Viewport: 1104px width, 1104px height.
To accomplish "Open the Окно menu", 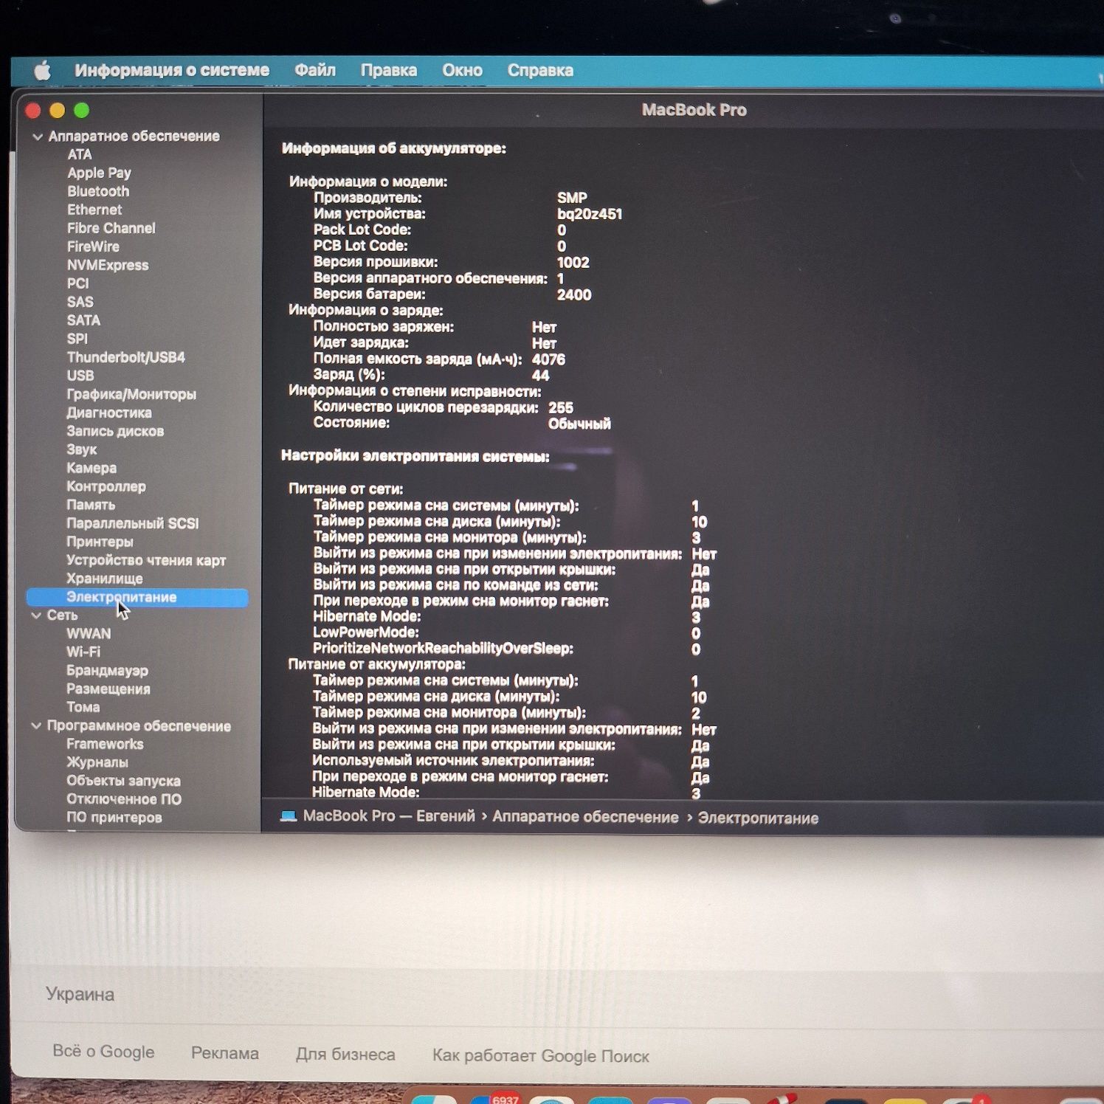I will coord(462,70).
